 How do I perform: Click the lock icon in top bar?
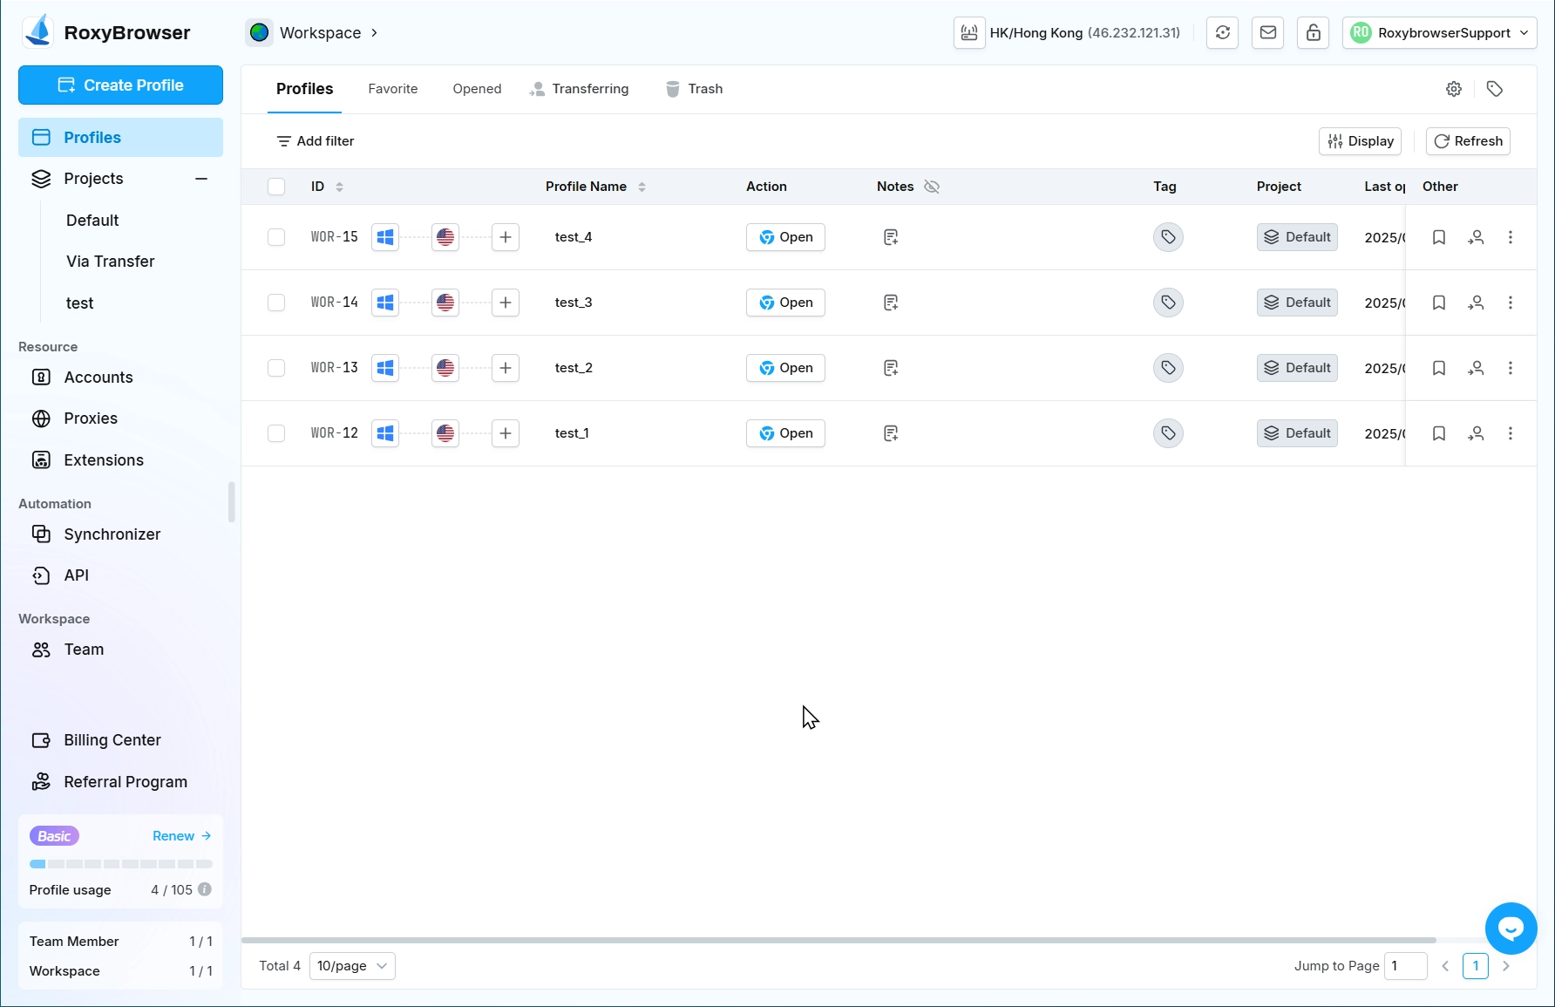[1314, 33]
